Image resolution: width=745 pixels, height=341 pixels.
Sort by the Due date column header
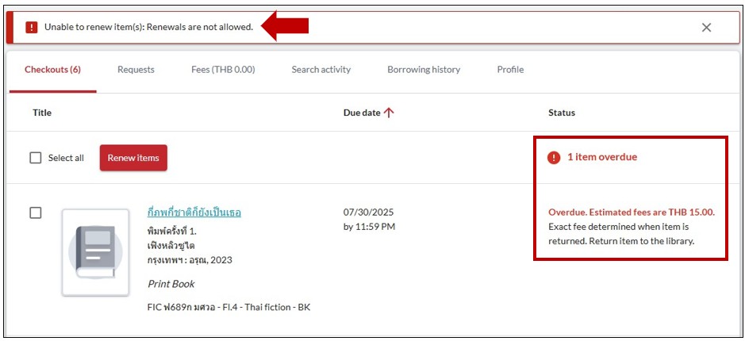coord(362,113)
